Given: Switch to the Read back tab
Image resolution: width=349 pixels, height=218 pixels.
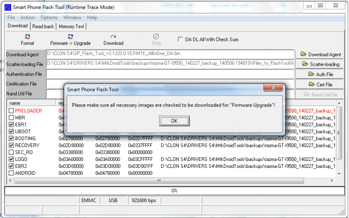Looking at the screenshot, I should (x=43, y=26).
